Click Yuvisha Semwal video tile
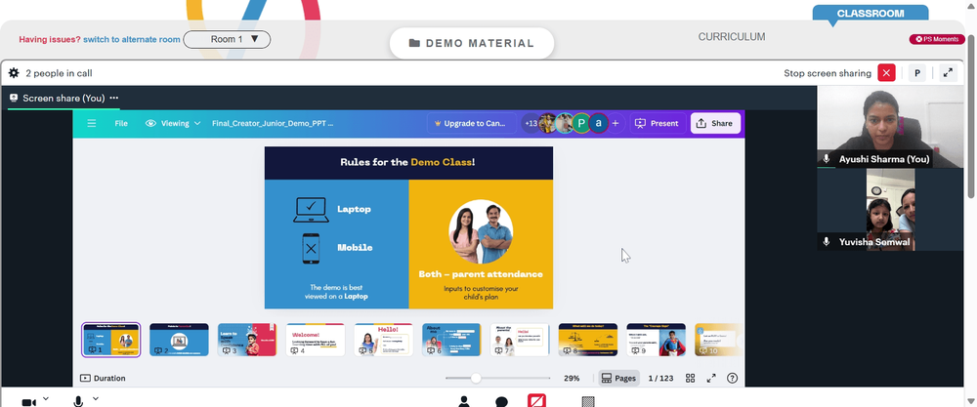The height and width of the screenshot is (407, 977). [890, 210]
